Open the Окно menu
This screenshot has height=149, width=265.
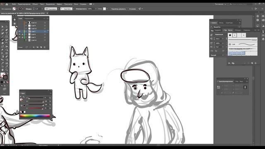pyautogui.click(x=76, y=4)
